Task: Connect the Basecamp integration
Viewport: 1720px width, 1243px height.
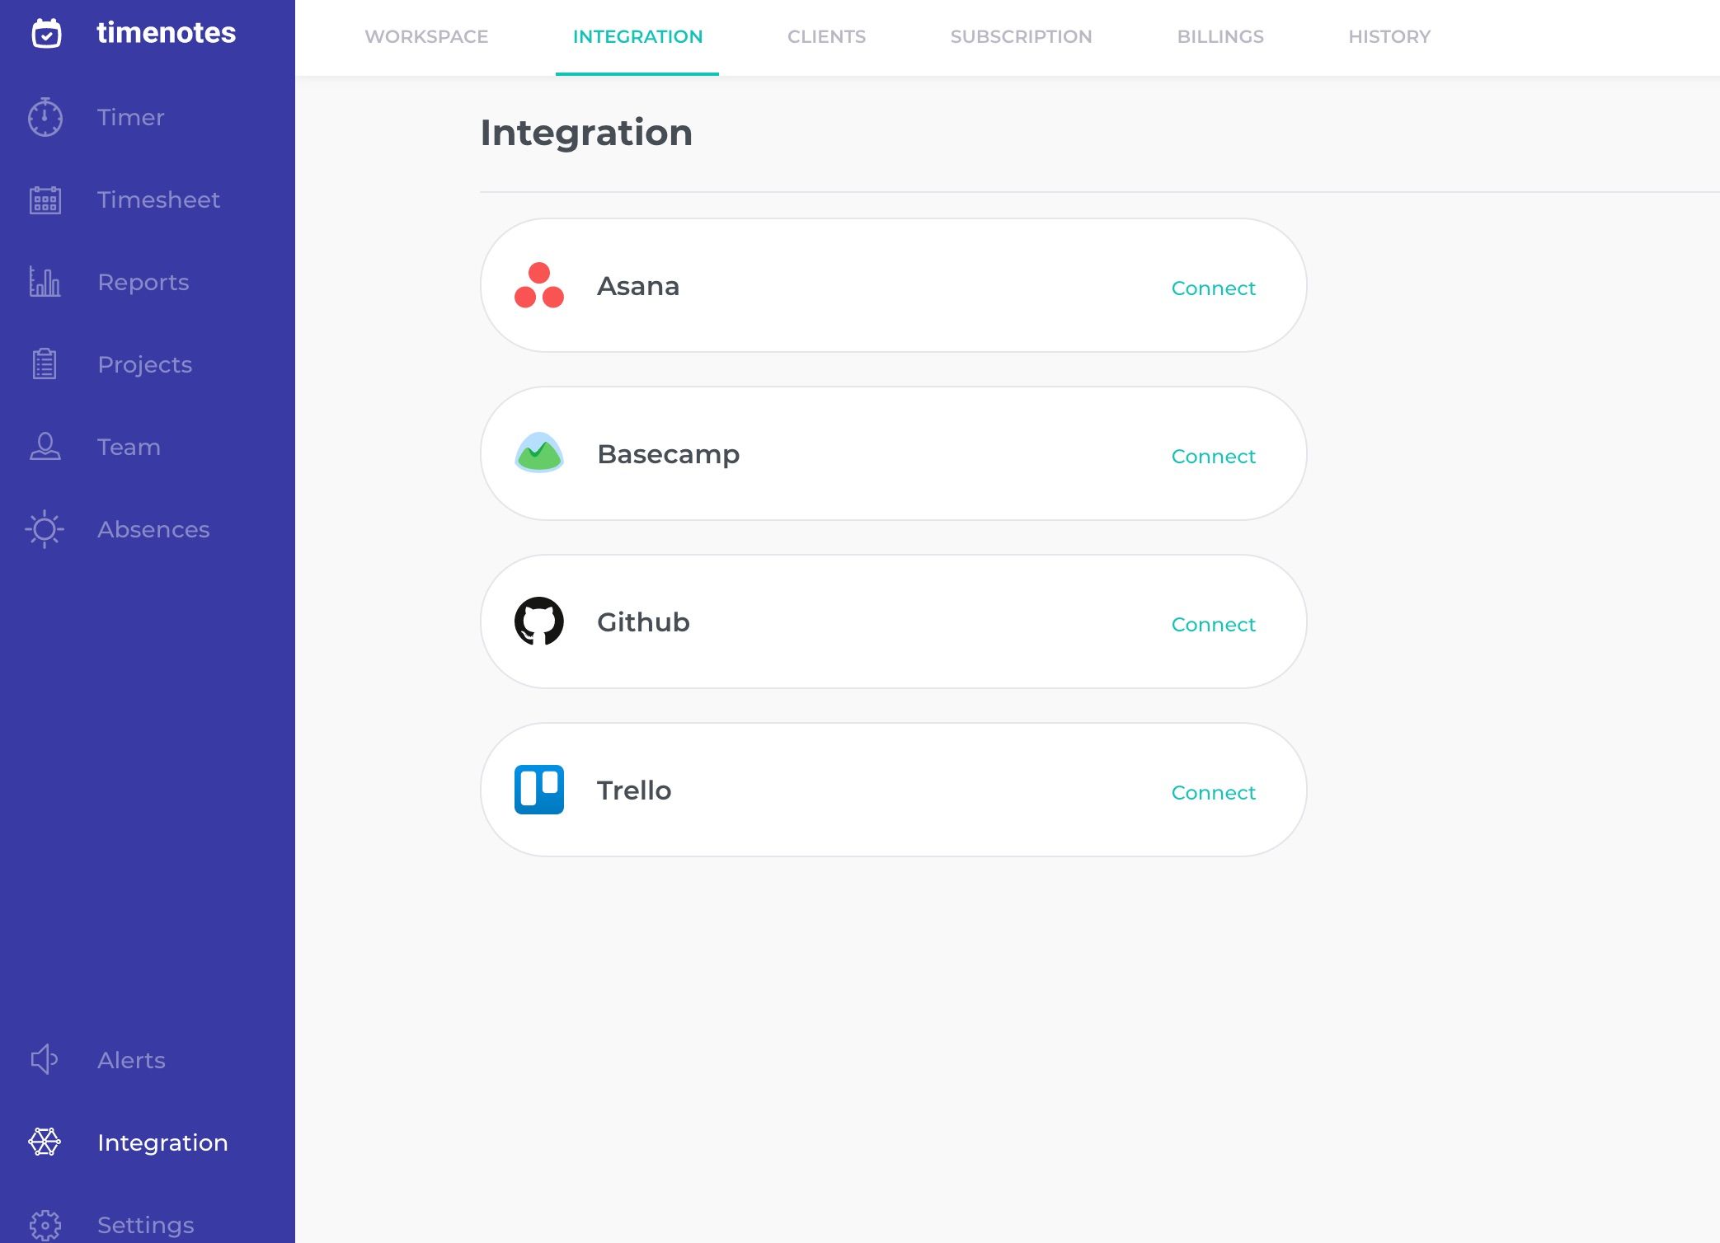Action: [1213, 457]
